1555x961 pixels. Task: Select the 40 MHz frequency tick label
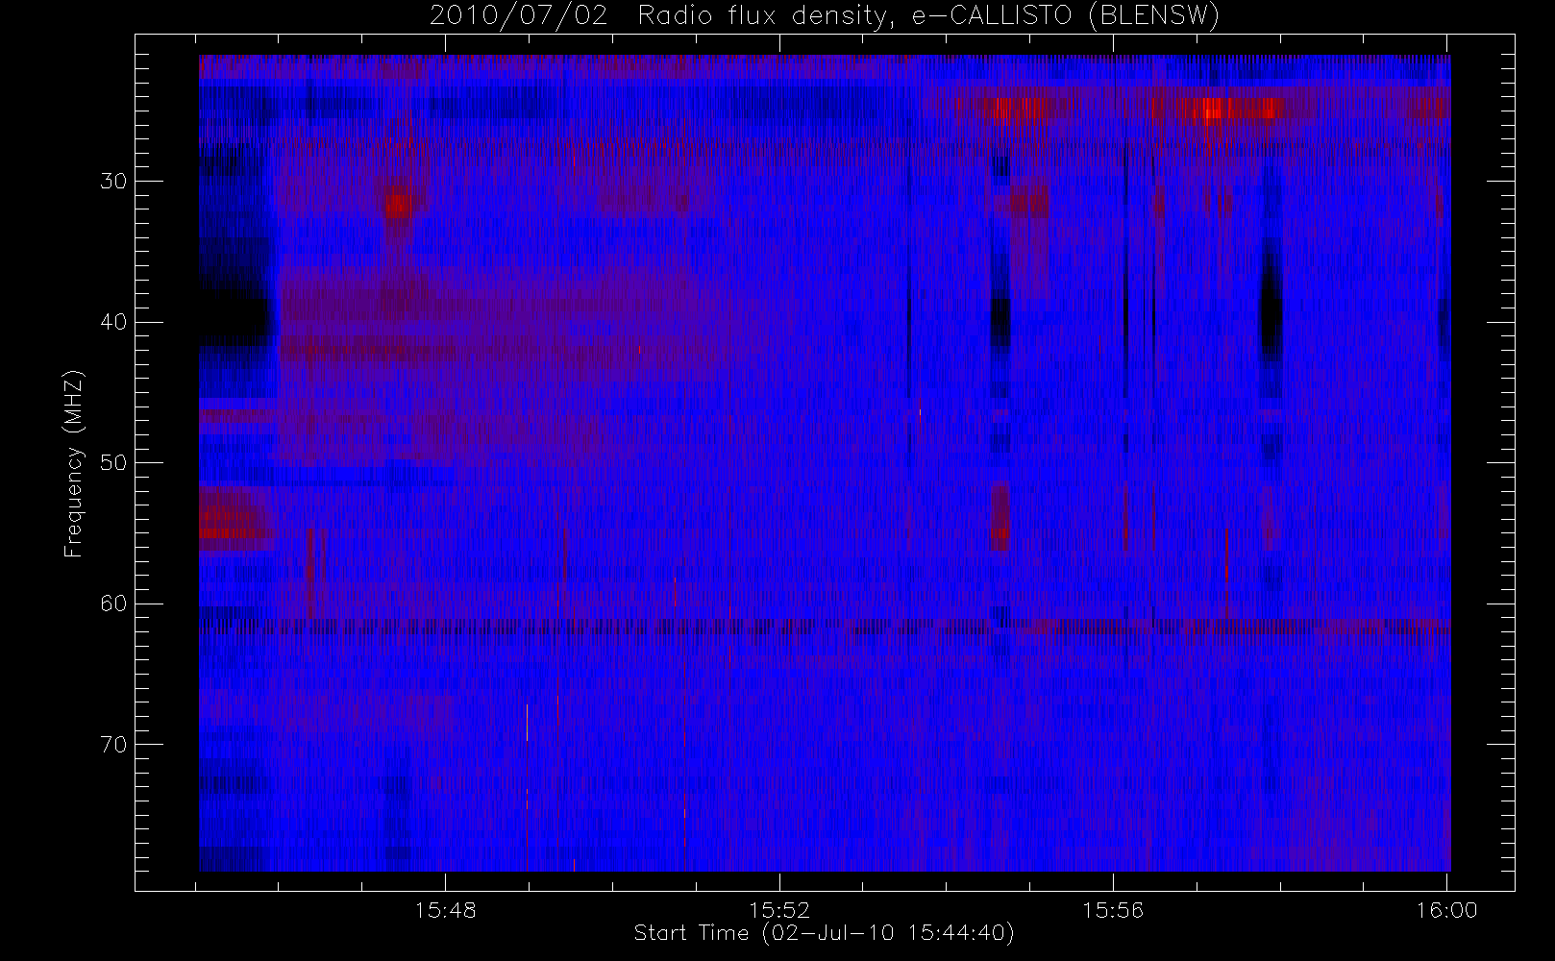[x=113, y=322]
